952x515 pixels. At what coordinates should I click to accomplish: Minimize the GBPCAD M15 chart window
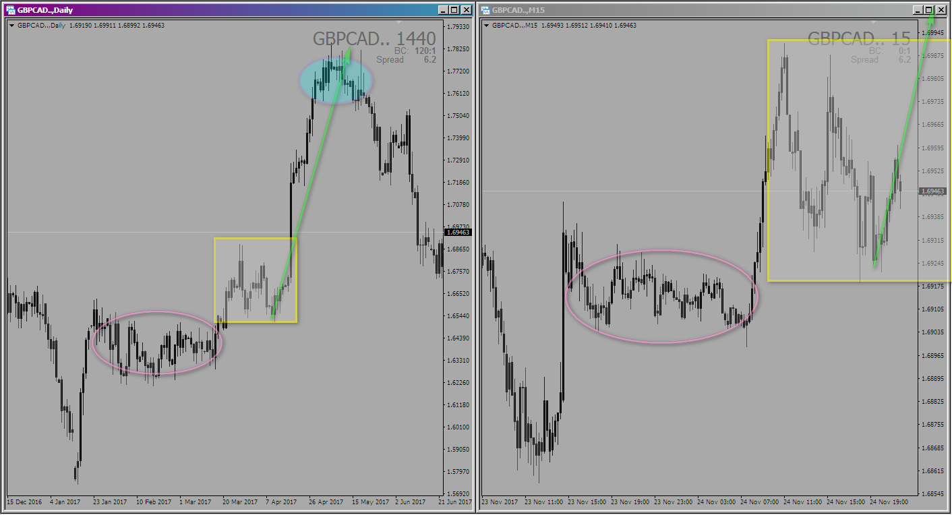click(x=918, y=10)
